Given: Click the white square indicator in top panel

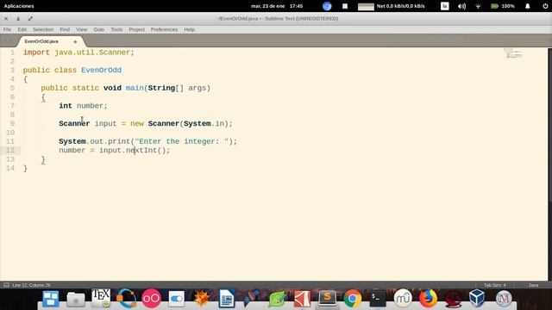Looking at the screenshot, I should tap(345, 6).
